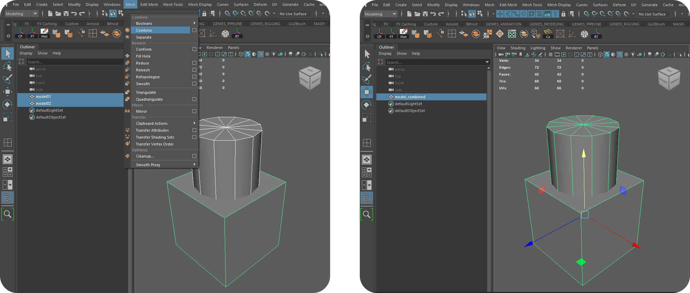Open Modeling menu set dropdown in right window
This screenshot has height=293, width=690.
(380, 14)
